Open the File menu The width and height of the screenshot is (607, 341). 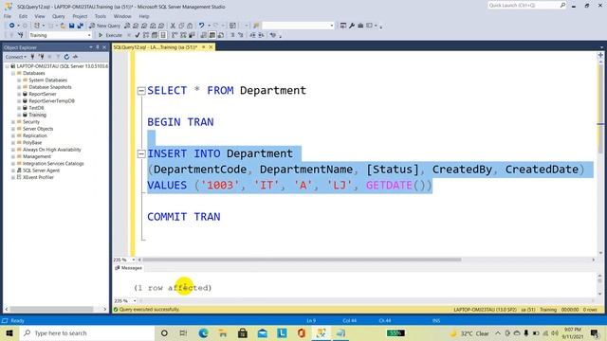(x=8, y=16)
